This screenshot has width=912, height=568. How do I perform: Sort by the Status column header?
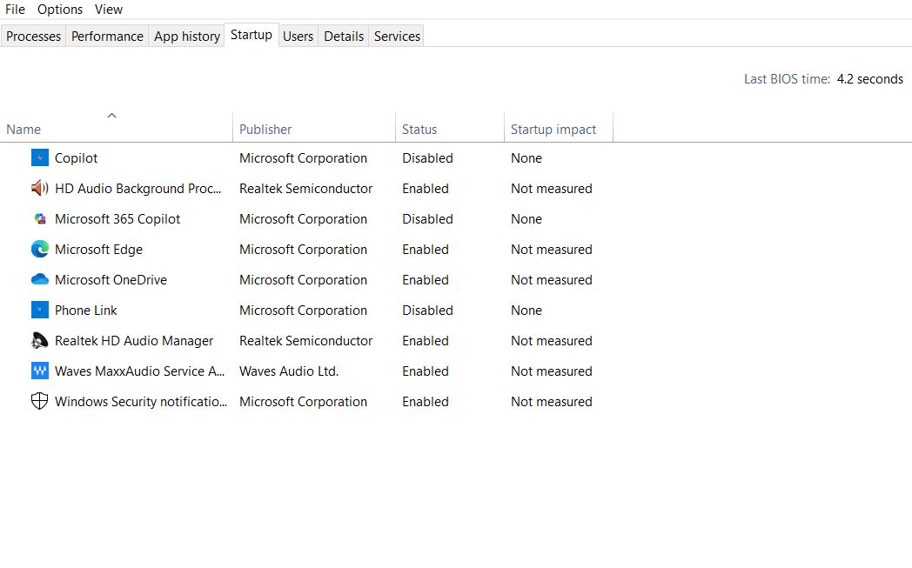coord(419,129)
